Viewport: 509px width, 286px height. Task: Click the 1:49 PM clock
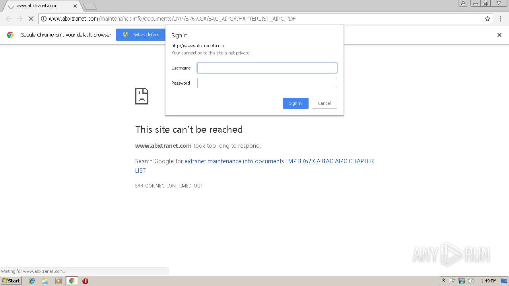coord(489,281)
